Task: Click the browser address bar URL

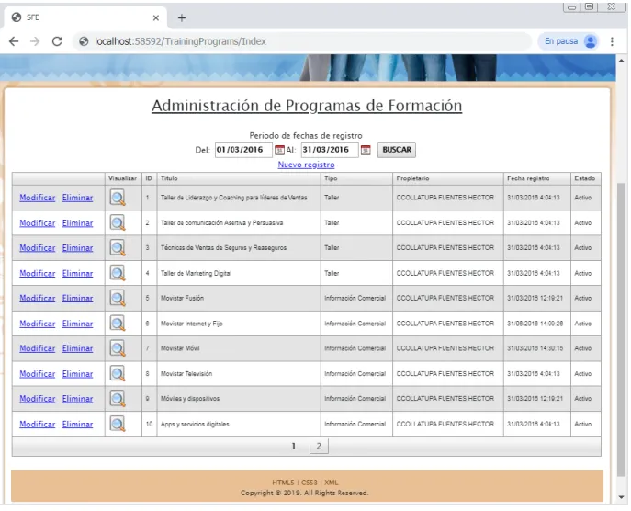Action: click(x=180, y=41)
